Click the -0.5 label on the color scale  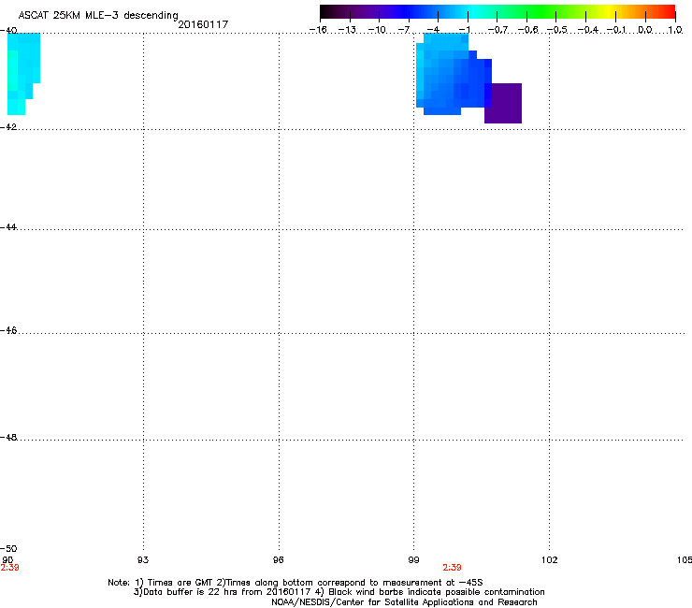coord(557,30)
